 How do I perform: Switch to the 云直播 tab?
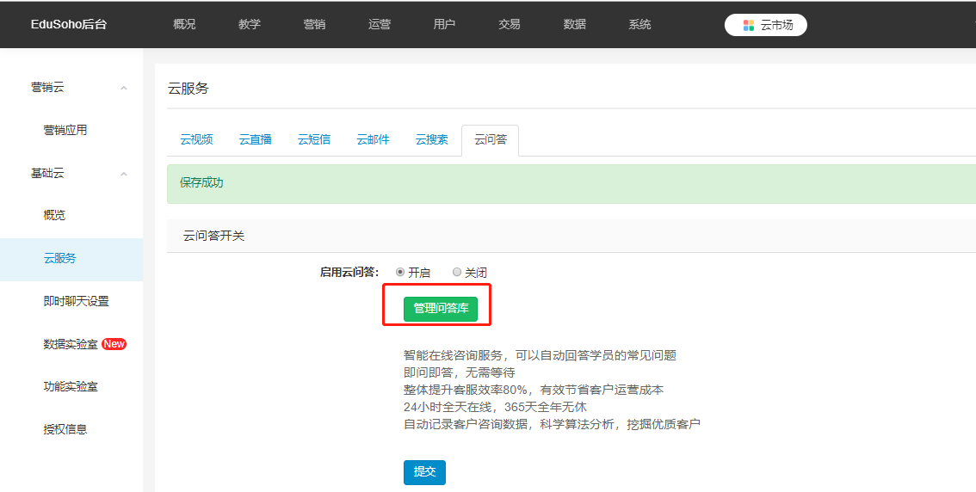point(256,139)
